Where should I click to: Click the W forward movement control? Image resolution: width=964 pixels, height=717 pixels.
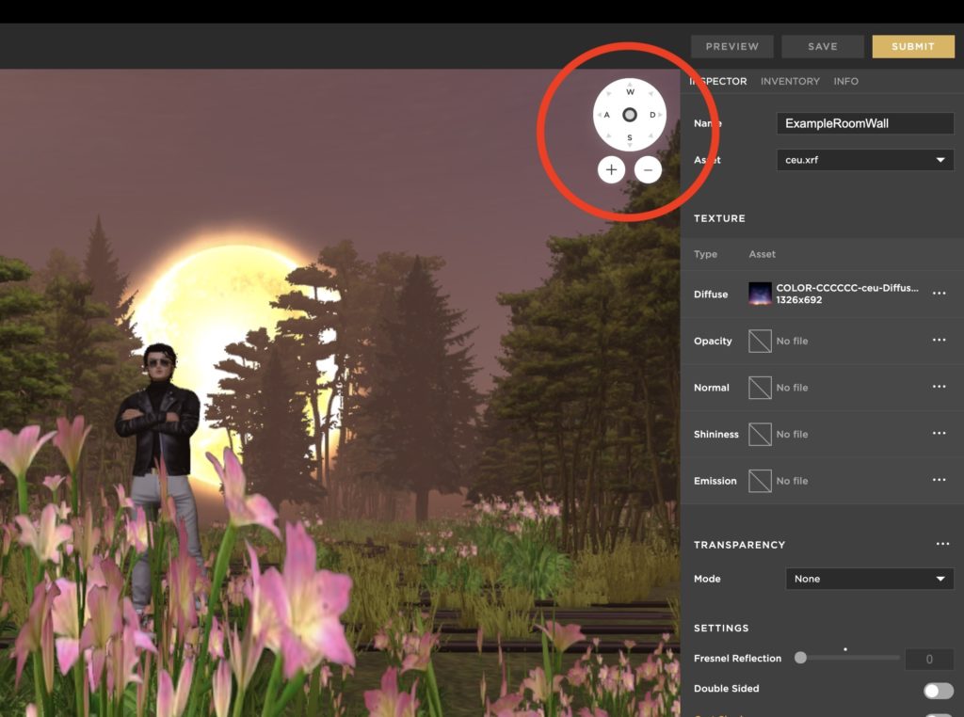pos(629,93)
